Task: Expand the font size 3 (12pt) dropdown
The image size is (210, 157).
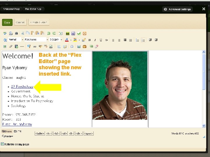Action: (55, 40)
